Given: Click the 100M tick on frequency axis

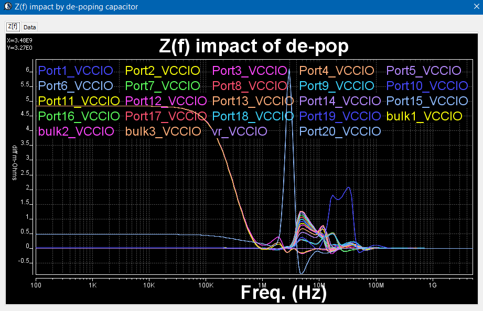Looking at the screenshot, I should click(376, 286).
